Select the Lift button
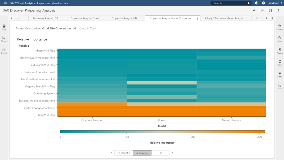 [161, 152]
